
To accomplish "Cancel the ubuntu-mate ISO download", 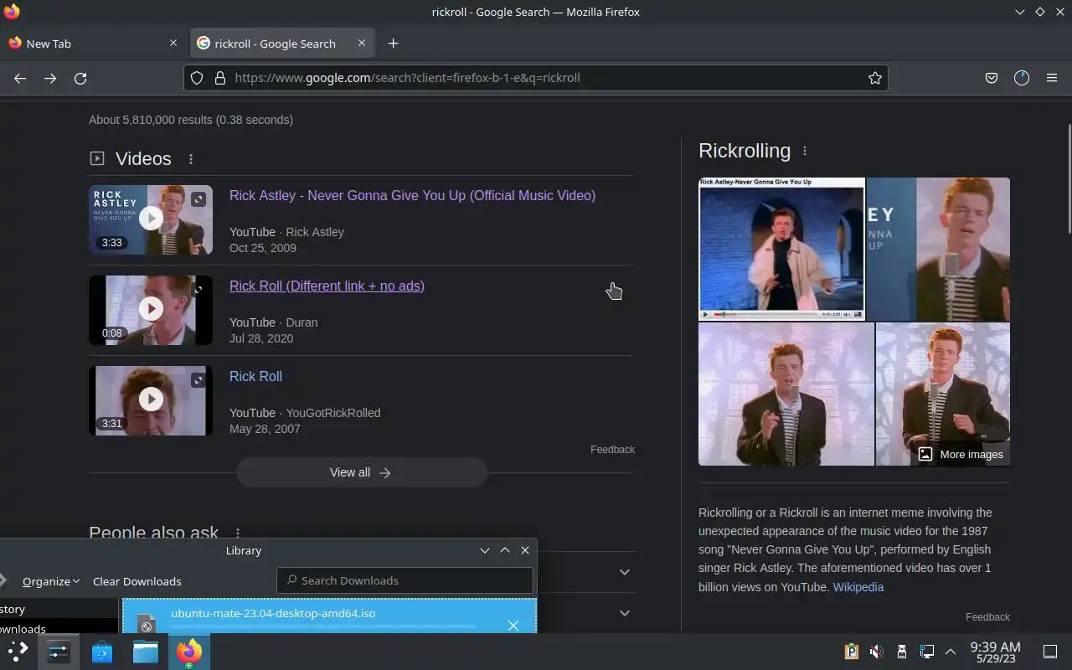I will click(x=513, y=626).
